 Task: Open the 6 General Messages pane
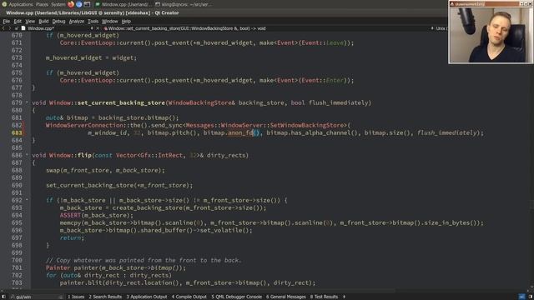[286, 297]
